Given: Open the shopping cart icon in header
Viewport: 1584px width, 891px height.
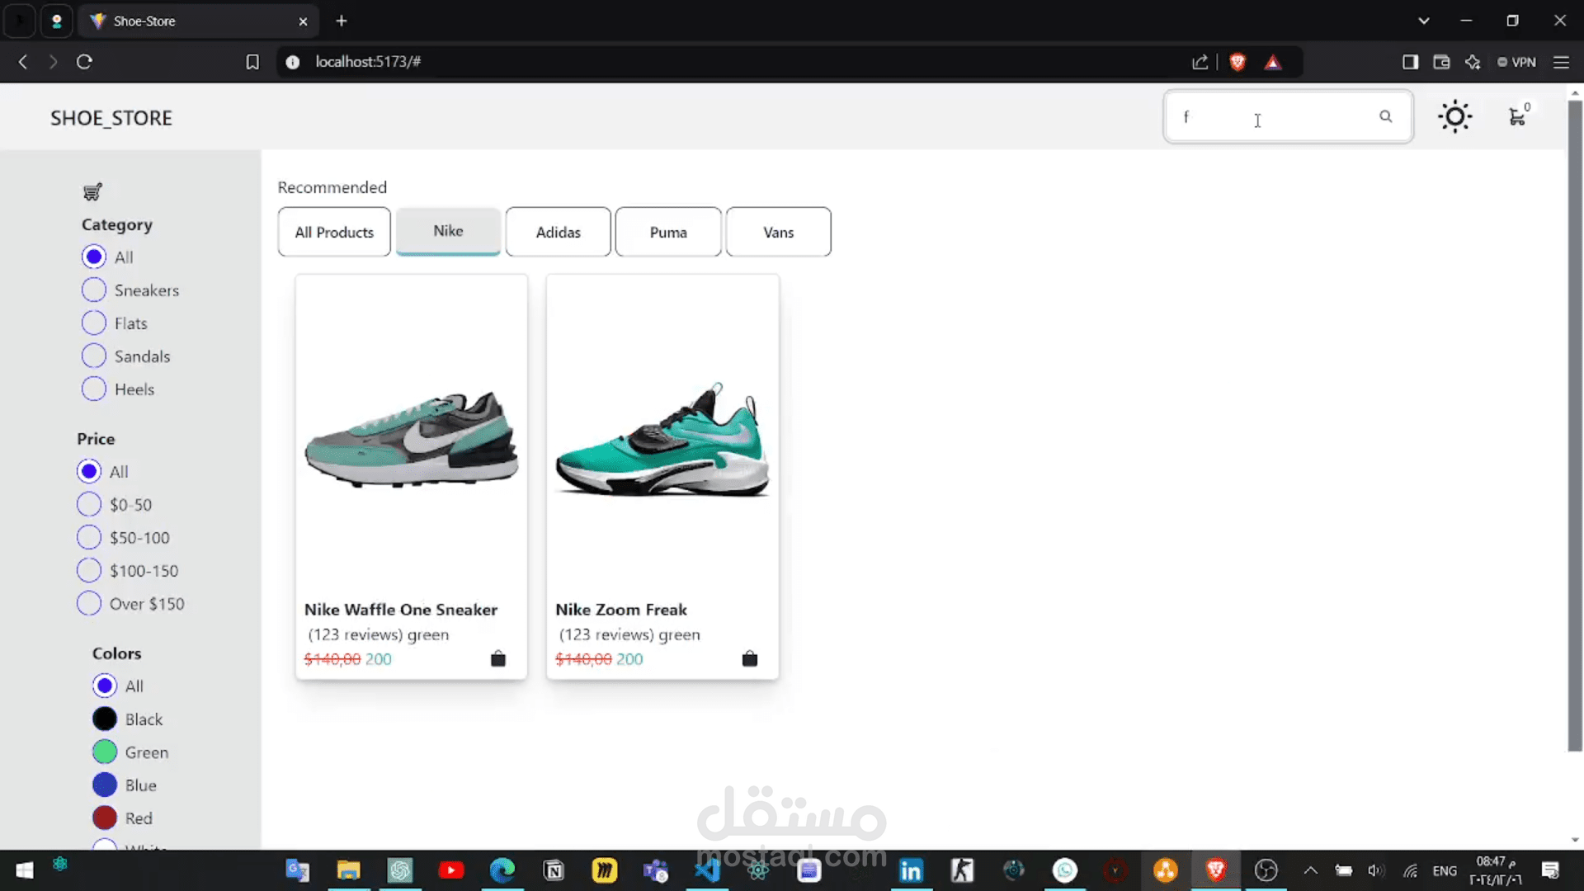Looking at the screenshot, I should tap(1517, 117).
